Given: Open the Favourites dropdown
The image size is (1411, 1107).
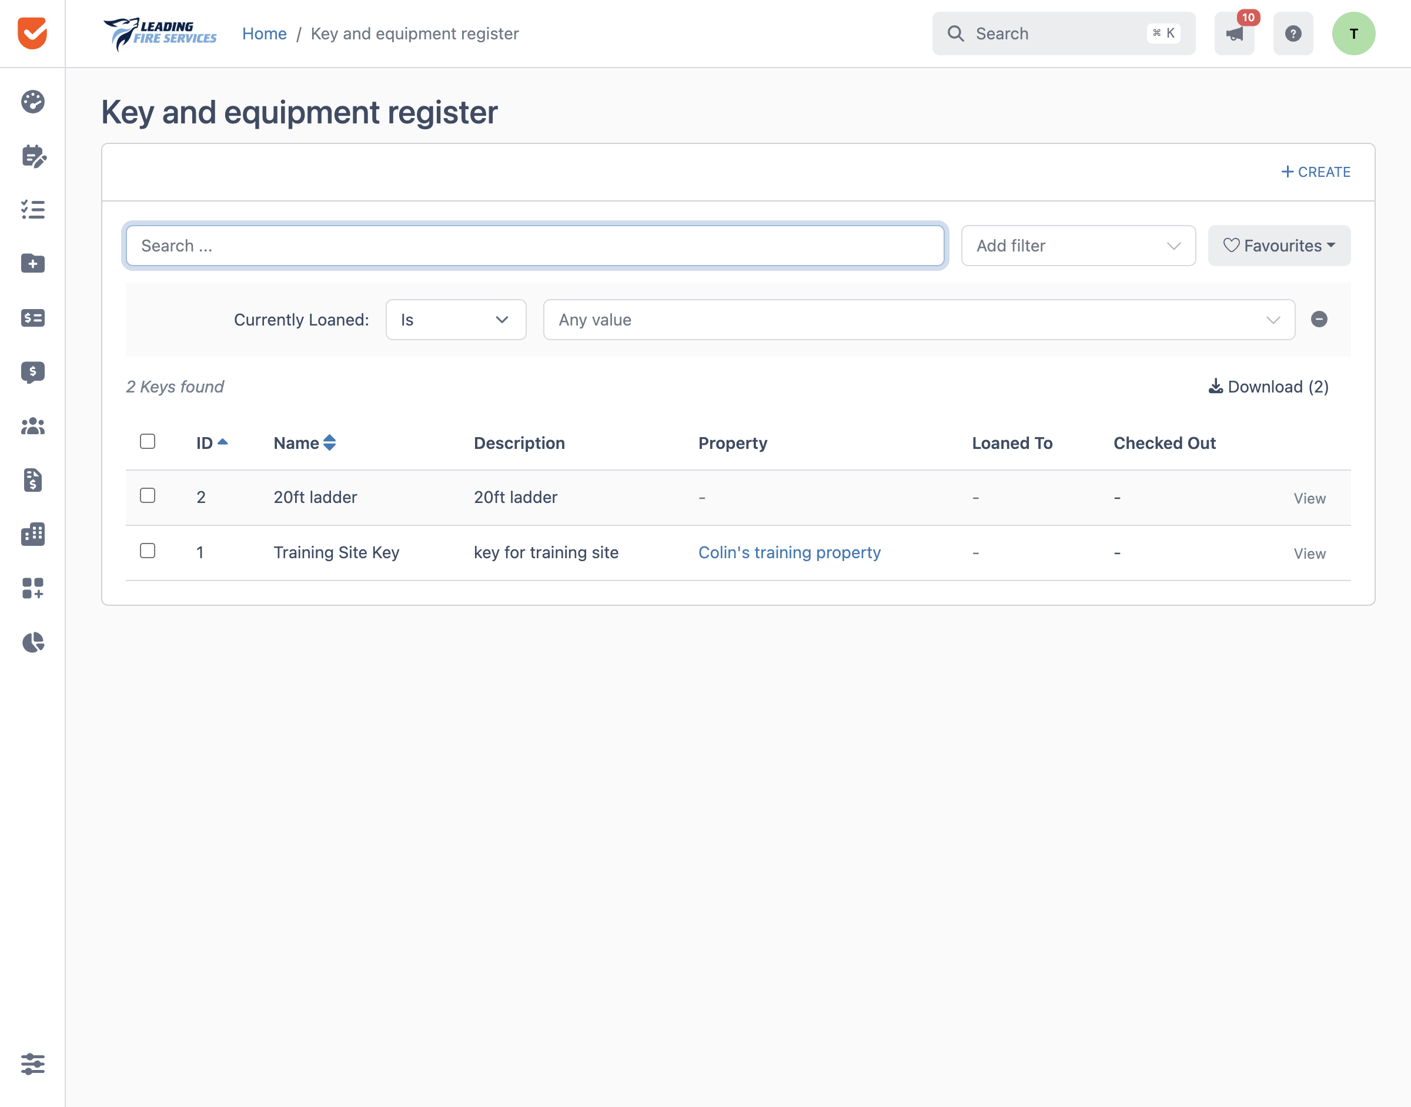Looking at the screenshot, I should 1279,246.
